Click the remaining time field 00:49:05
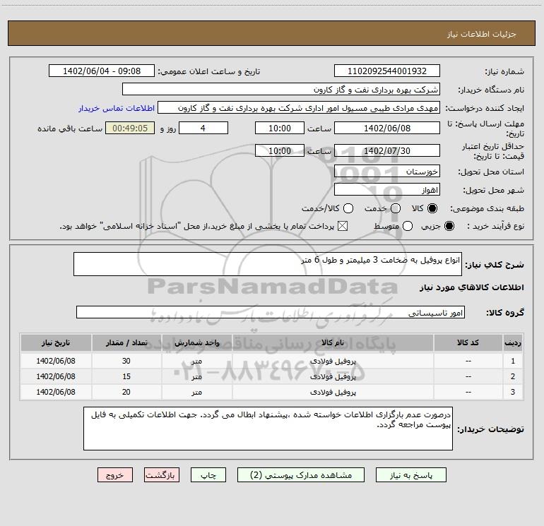 [x=130, y=128]
